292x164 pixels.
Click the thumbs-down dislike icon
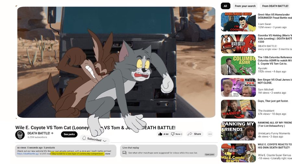coord(173,134)
